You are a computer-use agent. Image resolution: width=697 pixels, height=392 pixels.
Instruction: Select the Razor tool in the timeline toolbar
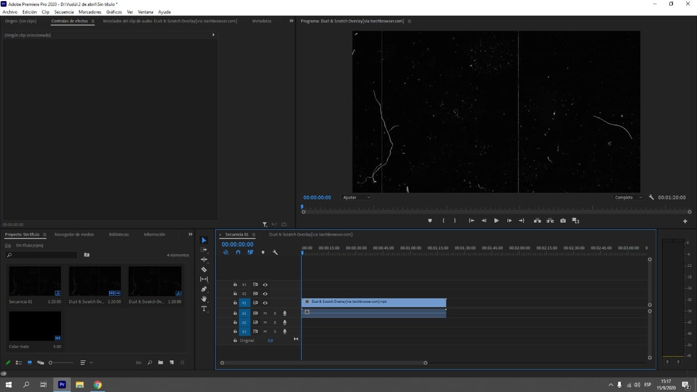[x=204, y=269]
